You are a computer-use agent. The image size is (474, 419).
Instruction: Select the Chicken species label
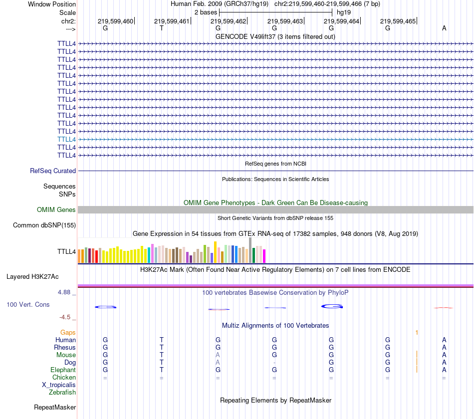click(64, 378)
